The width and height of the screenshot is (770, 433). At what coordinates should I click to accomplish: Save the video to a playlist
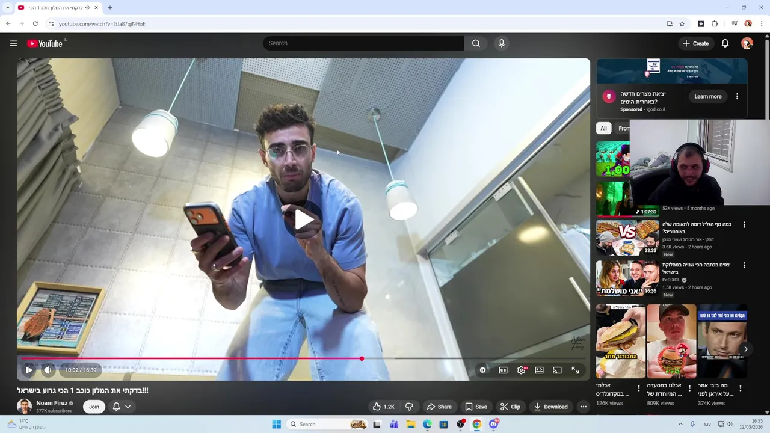point(475,407)
